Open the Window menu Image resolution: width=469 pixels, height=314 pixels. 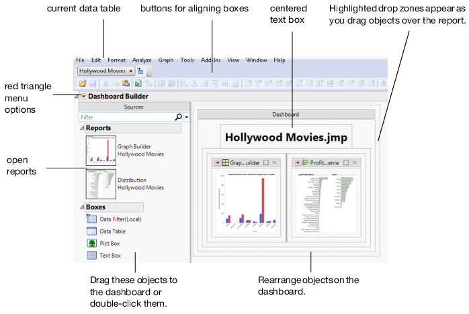(256, 60)
